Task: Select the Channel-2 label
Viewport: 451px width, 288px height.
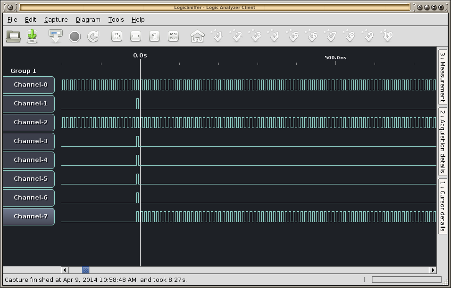Action: pyautogui.click(x=29, y=122)
